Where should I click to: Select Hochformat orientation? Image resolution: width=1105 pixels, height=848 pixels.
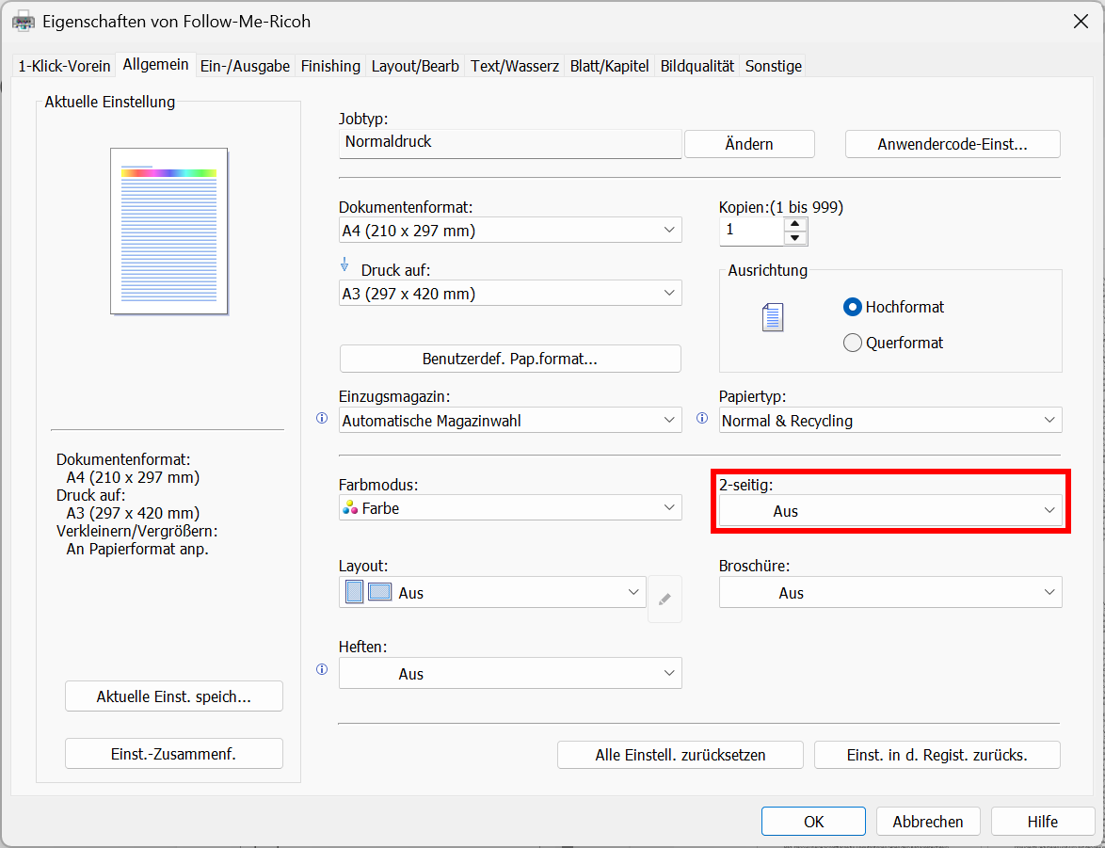point(853,307)
